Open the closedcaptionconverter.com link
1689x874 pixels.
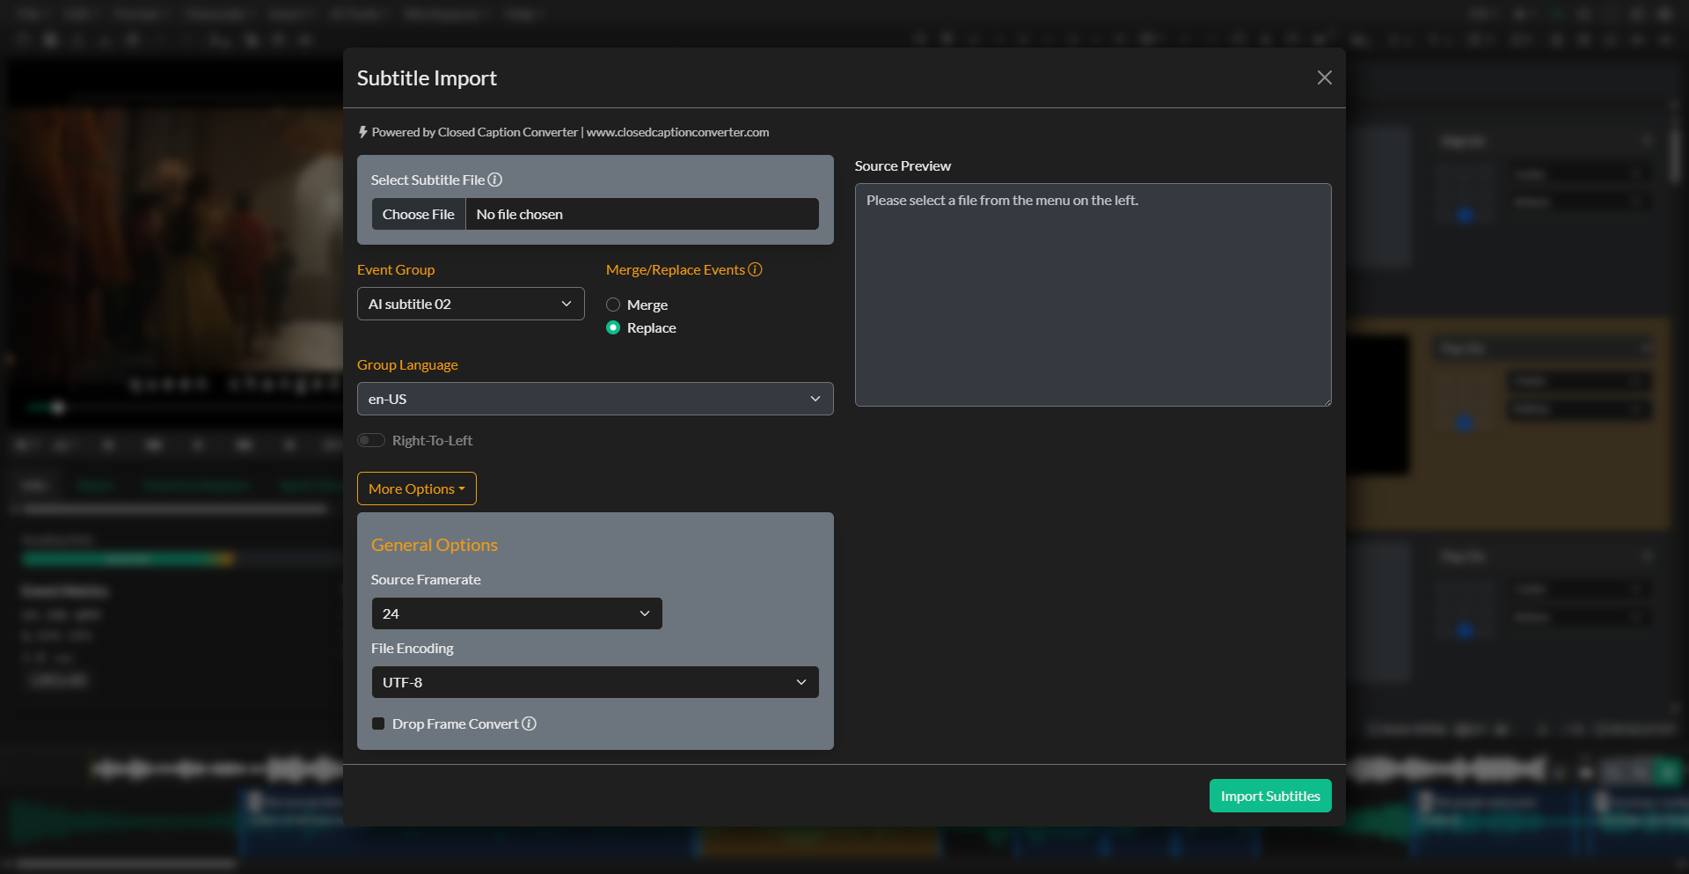(677, 132)
